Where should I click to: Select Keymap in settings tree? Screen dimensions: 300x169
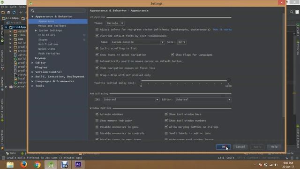click(40, 58)
